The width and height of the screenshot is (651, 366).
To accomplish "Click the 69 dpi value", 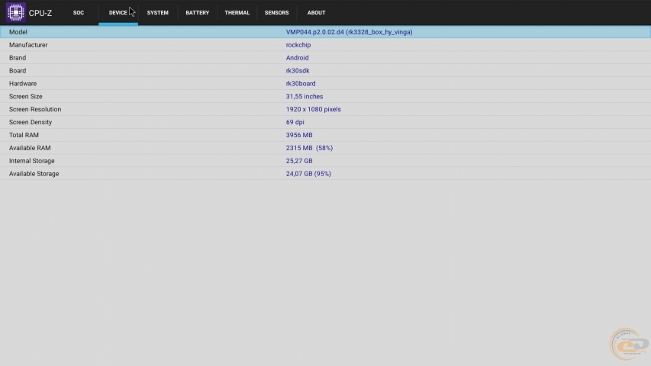I will [x=295, y=122].
